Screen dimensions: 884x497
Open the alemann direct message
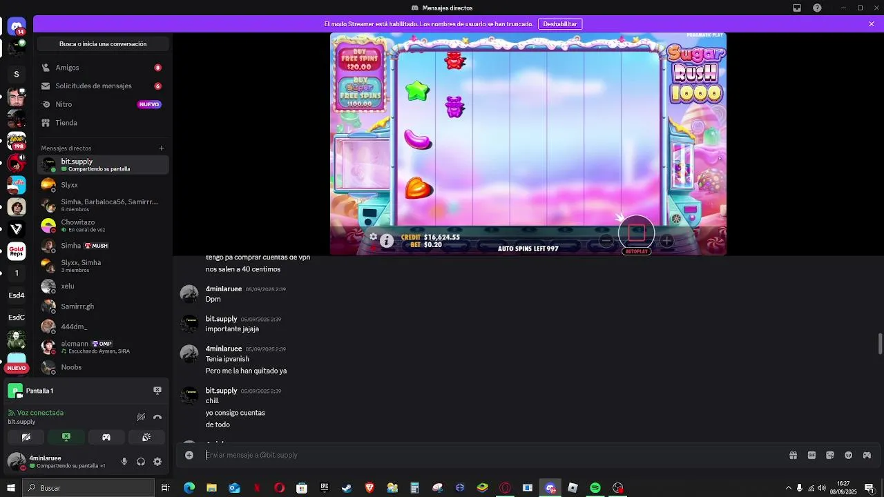(103, 347)
